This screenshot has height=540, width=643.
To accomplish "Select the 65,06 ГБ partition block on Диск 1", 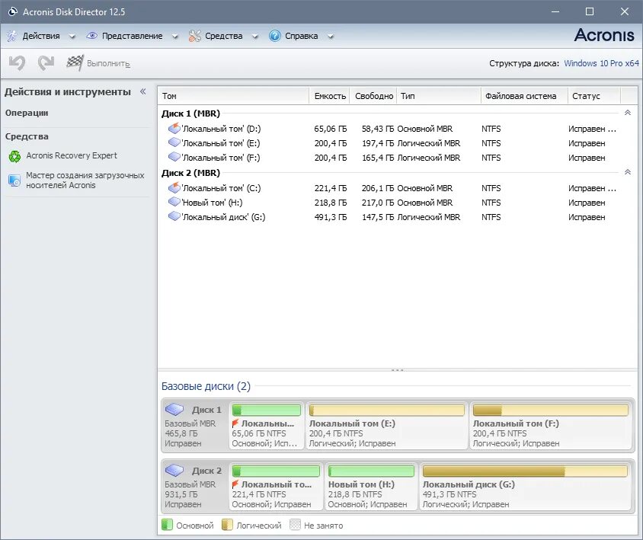I will pos(266,426).
